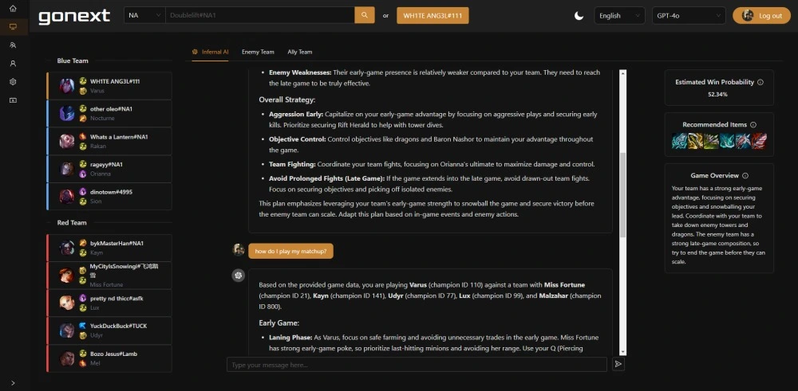798x391 pixels.
Task: Click the Overall Strategy heading
Action: [x=287, y=100]
